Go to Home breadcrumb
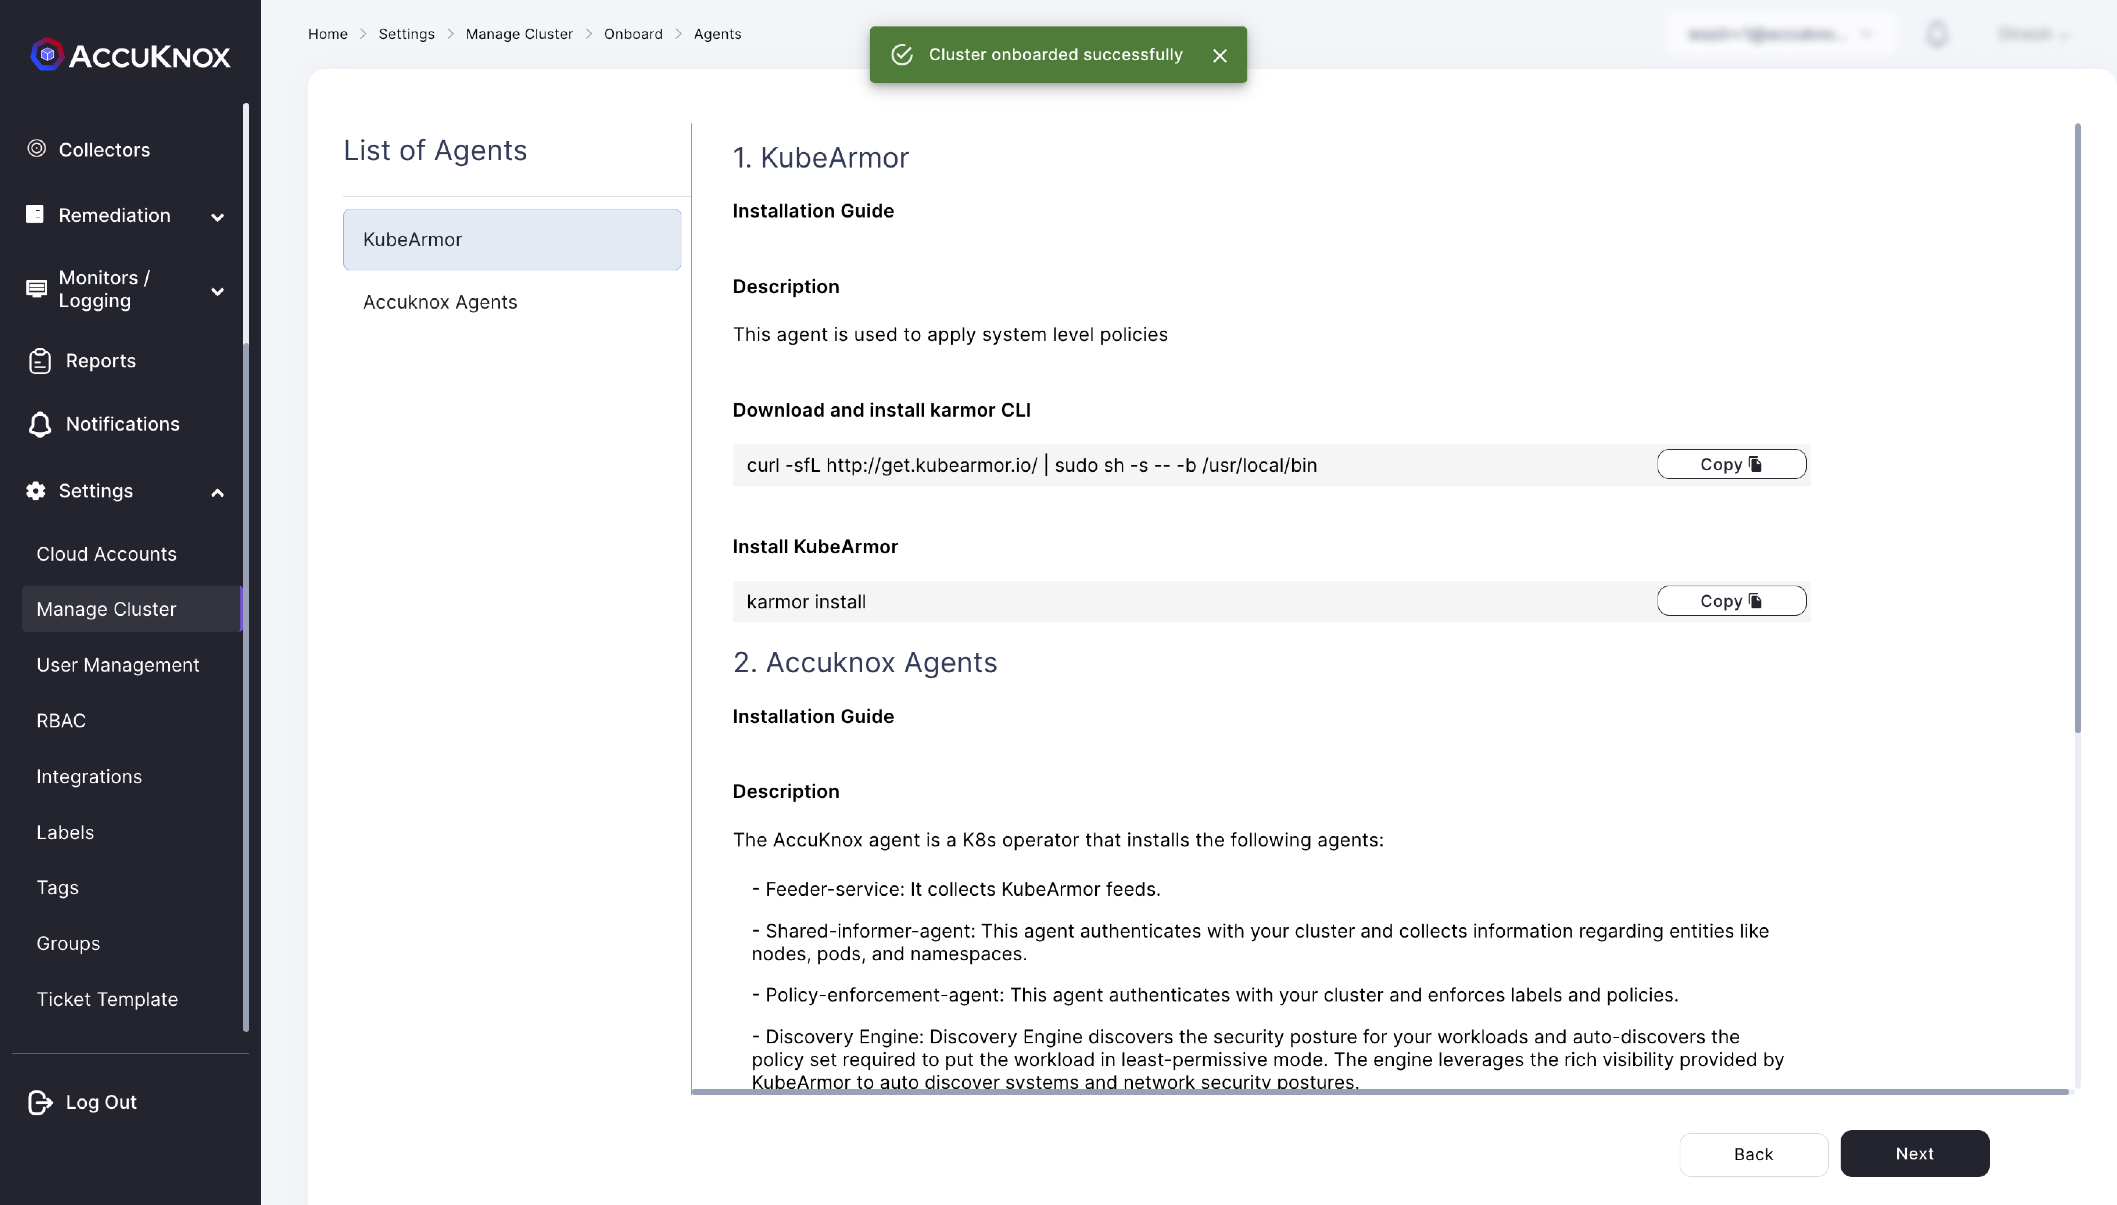The image size is (2117, 1205). point(328,34)
